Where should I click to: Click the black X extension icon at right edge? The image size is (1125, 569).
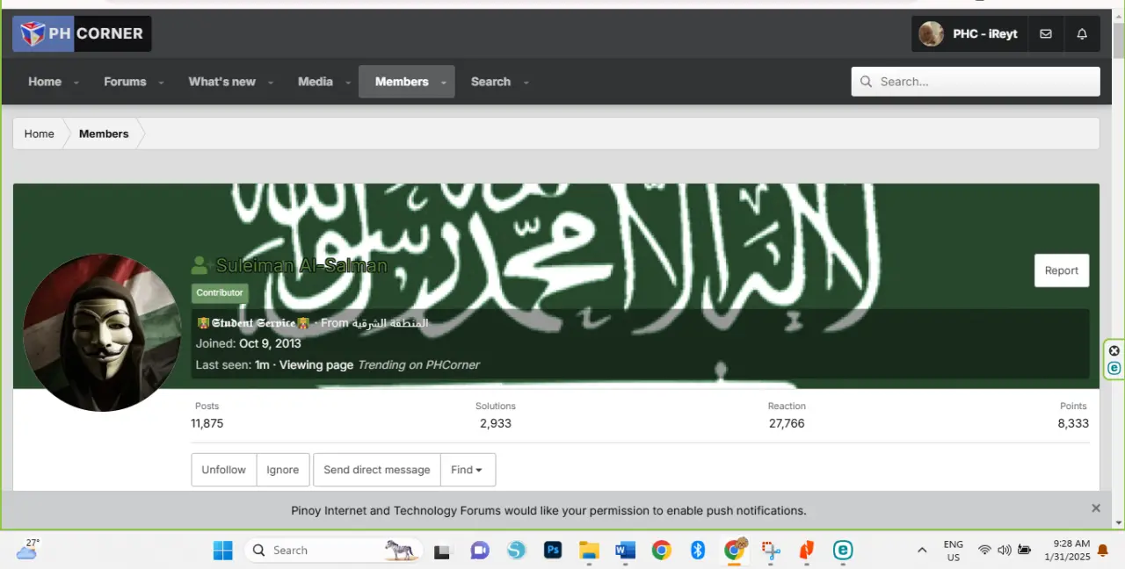(x=1114, y=351)
